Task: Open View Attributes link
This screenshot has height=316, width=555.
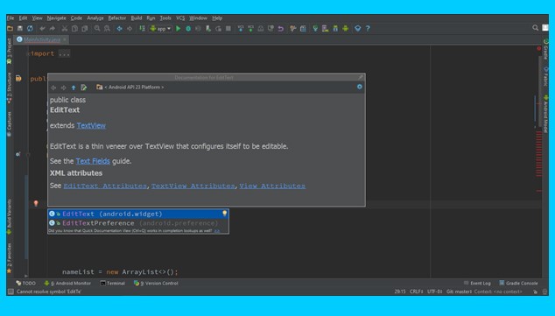Action: point(272,186)
